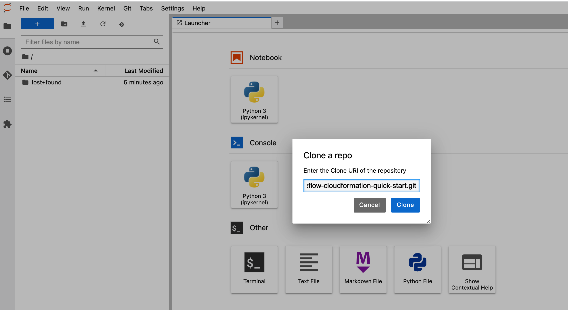This screenshot has width=568, height=310.
Task: Open the lost+found folder
Action: 46,82
